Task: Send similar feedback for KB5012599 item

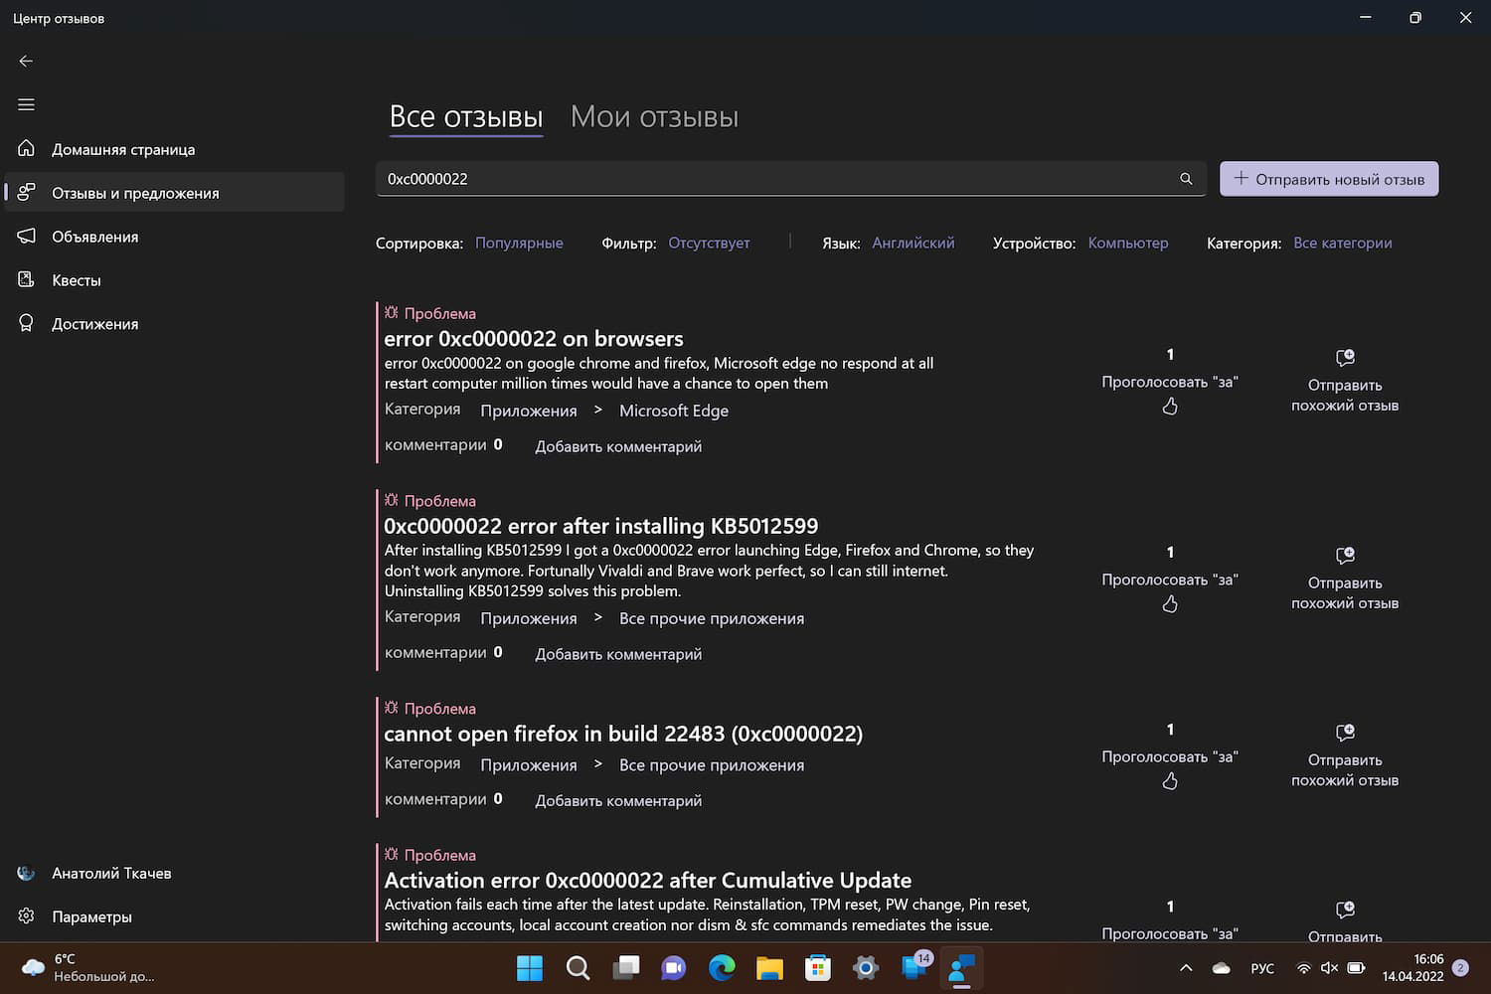Action: click(x=1345, y=580)
